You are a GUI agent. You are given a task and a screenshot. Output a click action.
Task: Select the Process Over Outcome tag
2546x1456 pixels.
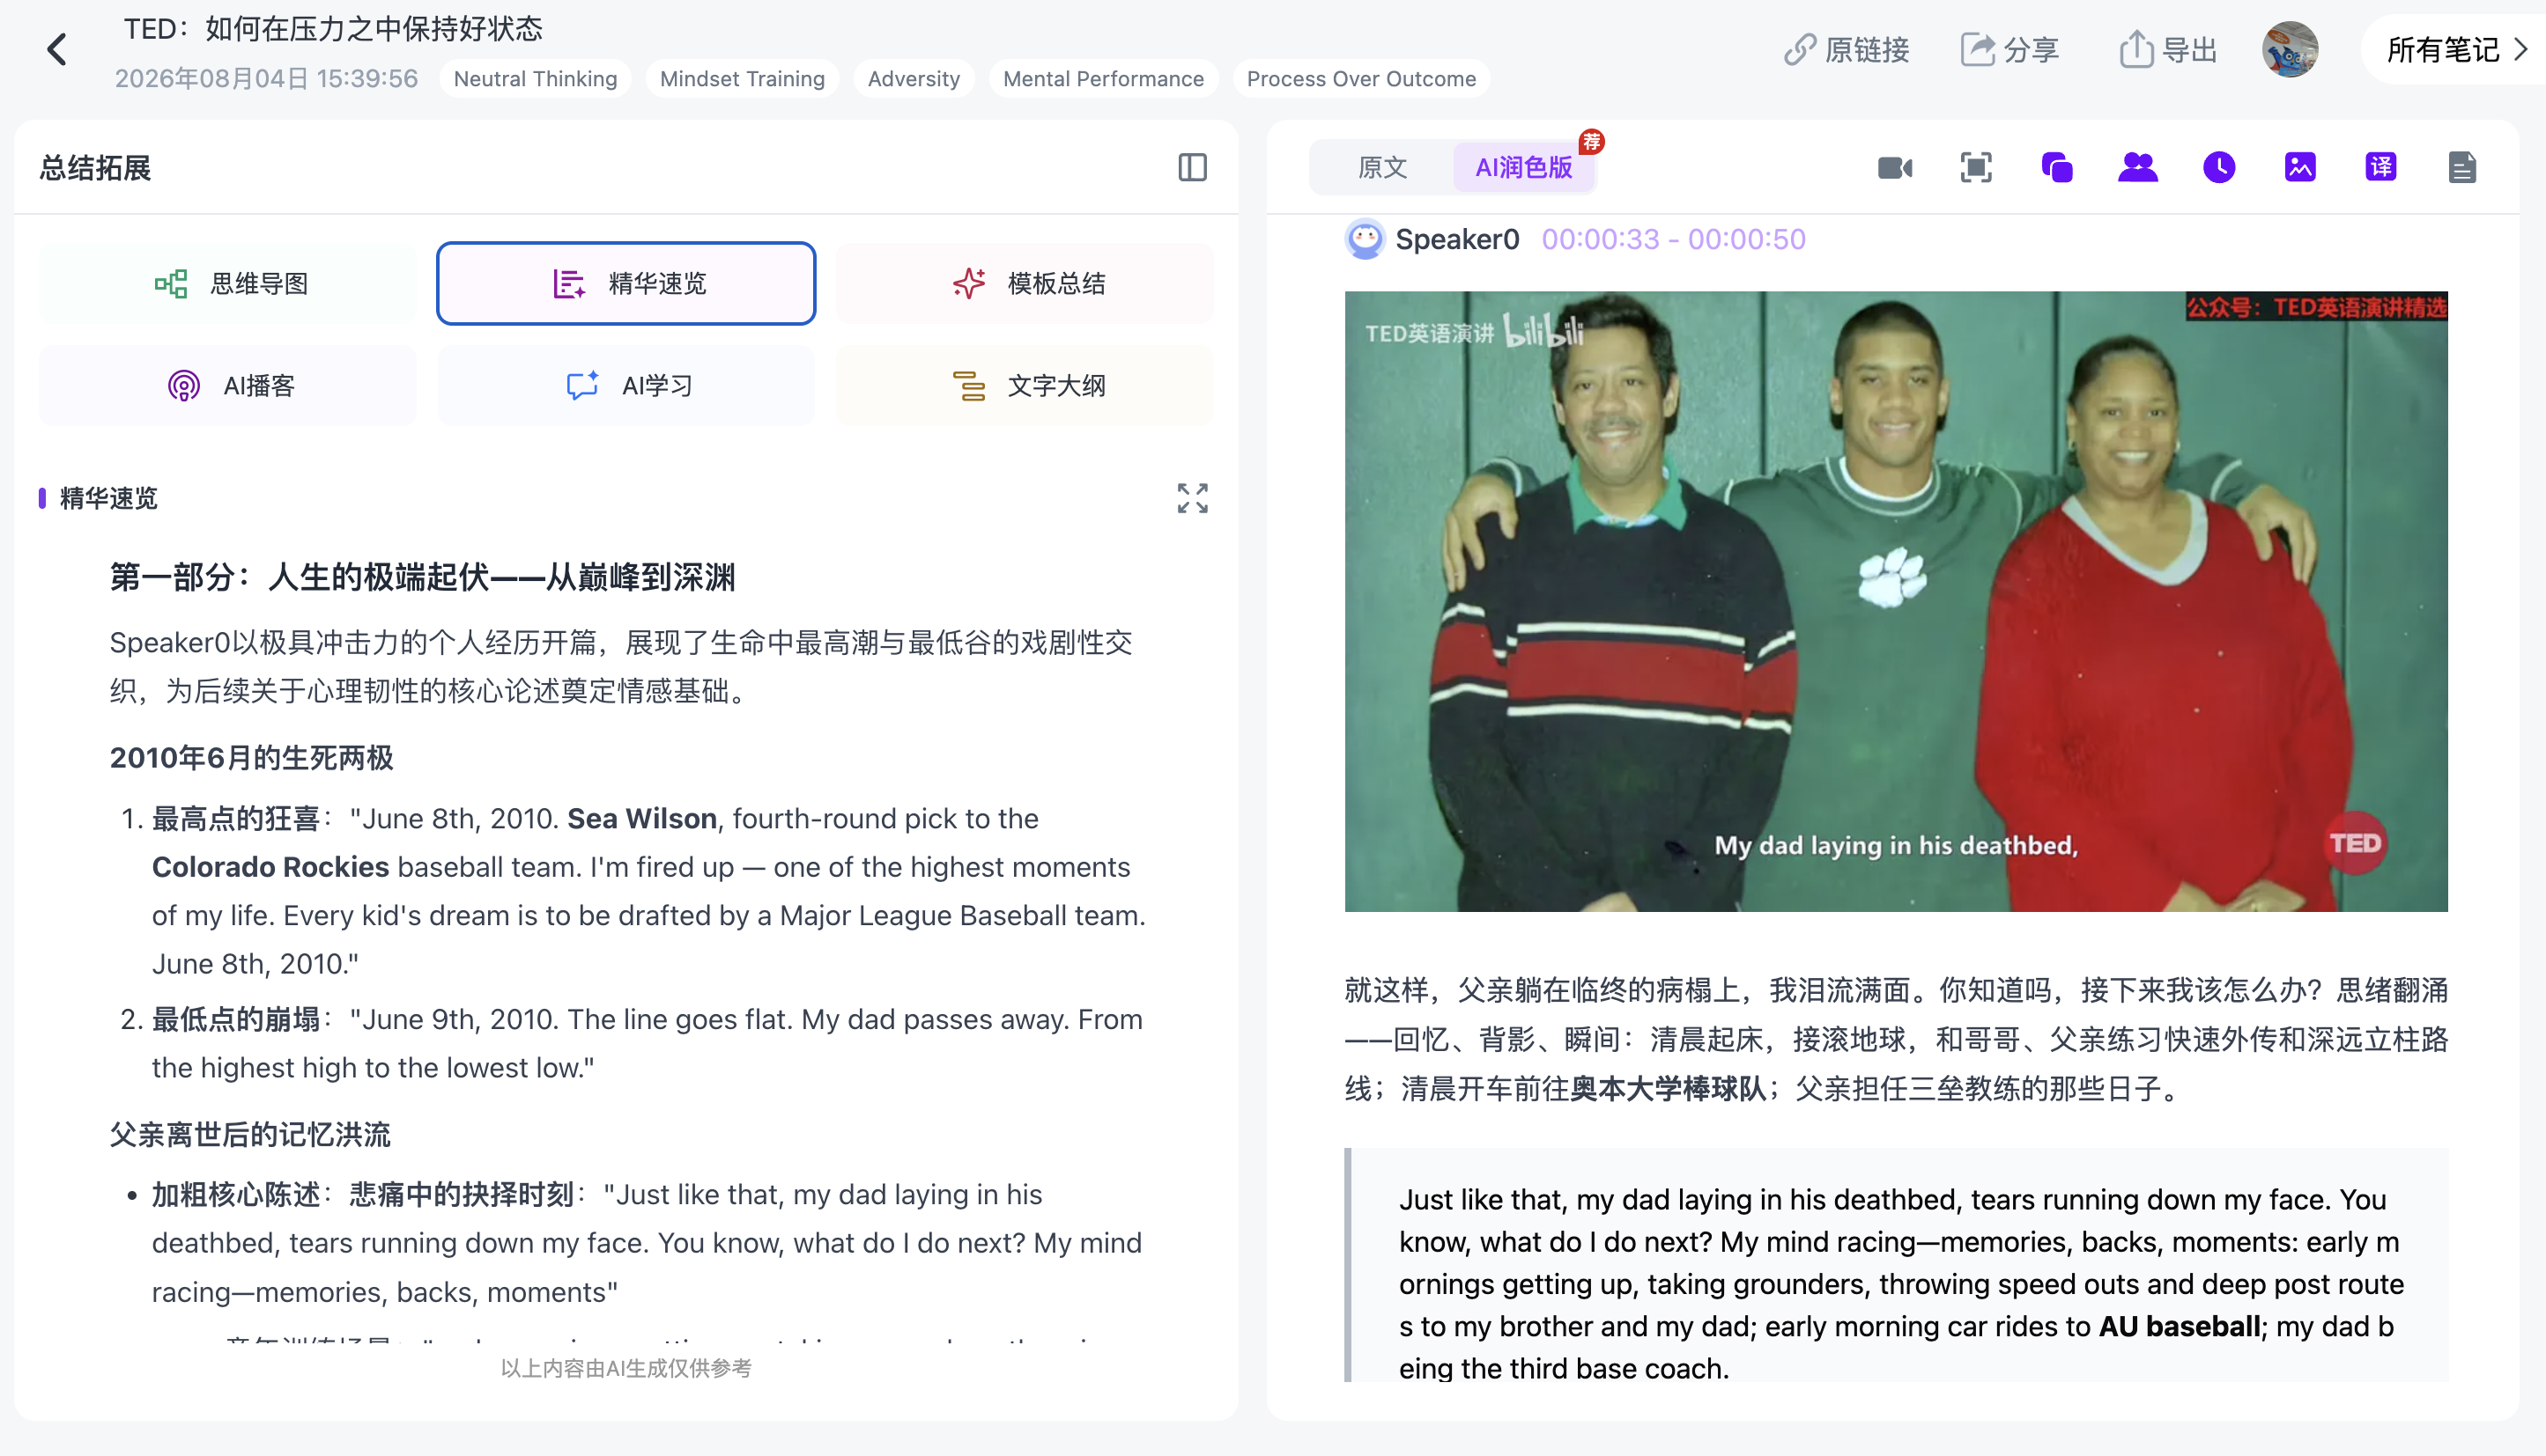tap(1361, 79)
